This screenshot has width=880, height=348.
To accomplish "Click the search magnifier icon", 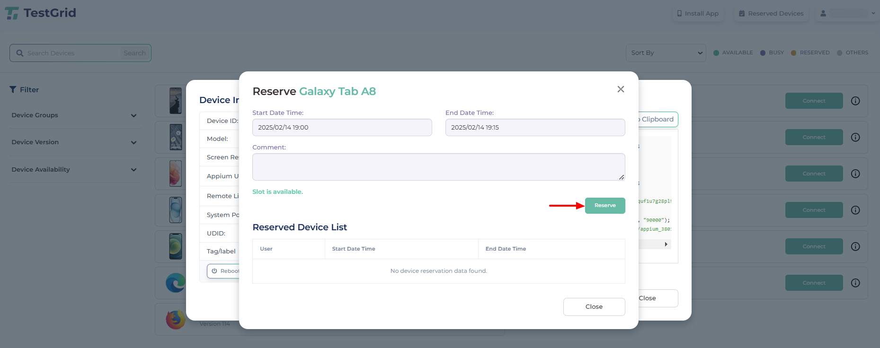I will 20,53.
